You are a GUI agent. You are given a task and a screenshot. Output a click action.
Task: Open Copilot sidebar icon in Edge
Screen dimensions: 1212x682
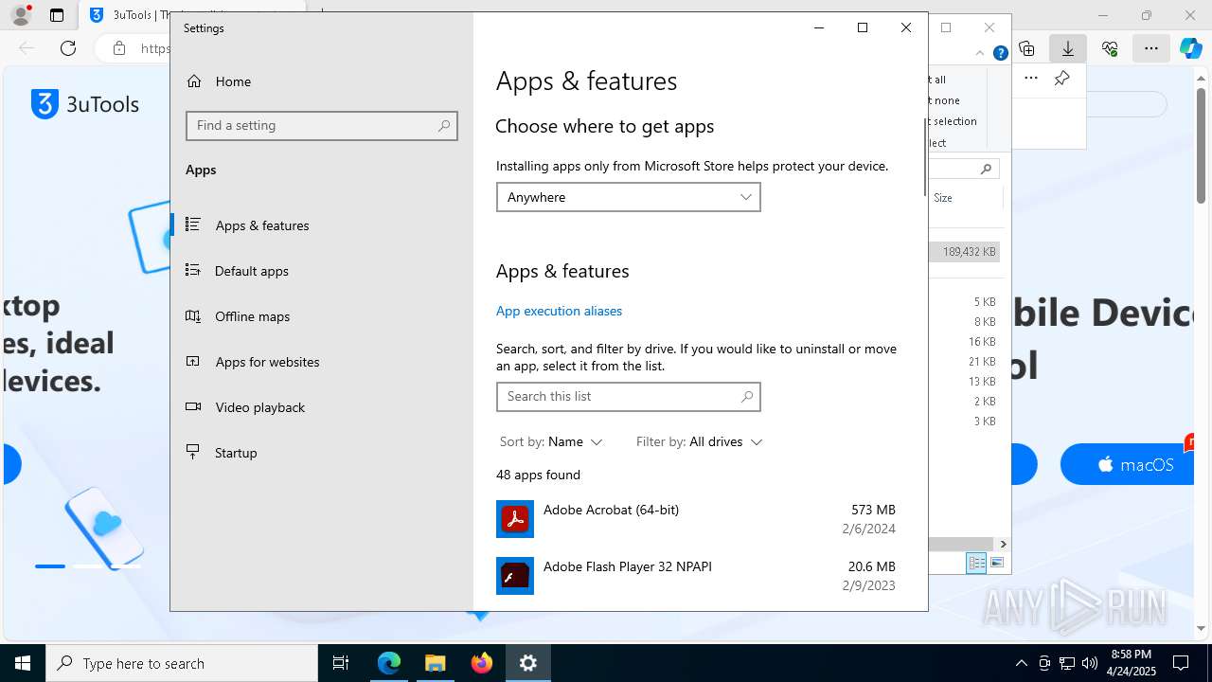click(1191, 48)
